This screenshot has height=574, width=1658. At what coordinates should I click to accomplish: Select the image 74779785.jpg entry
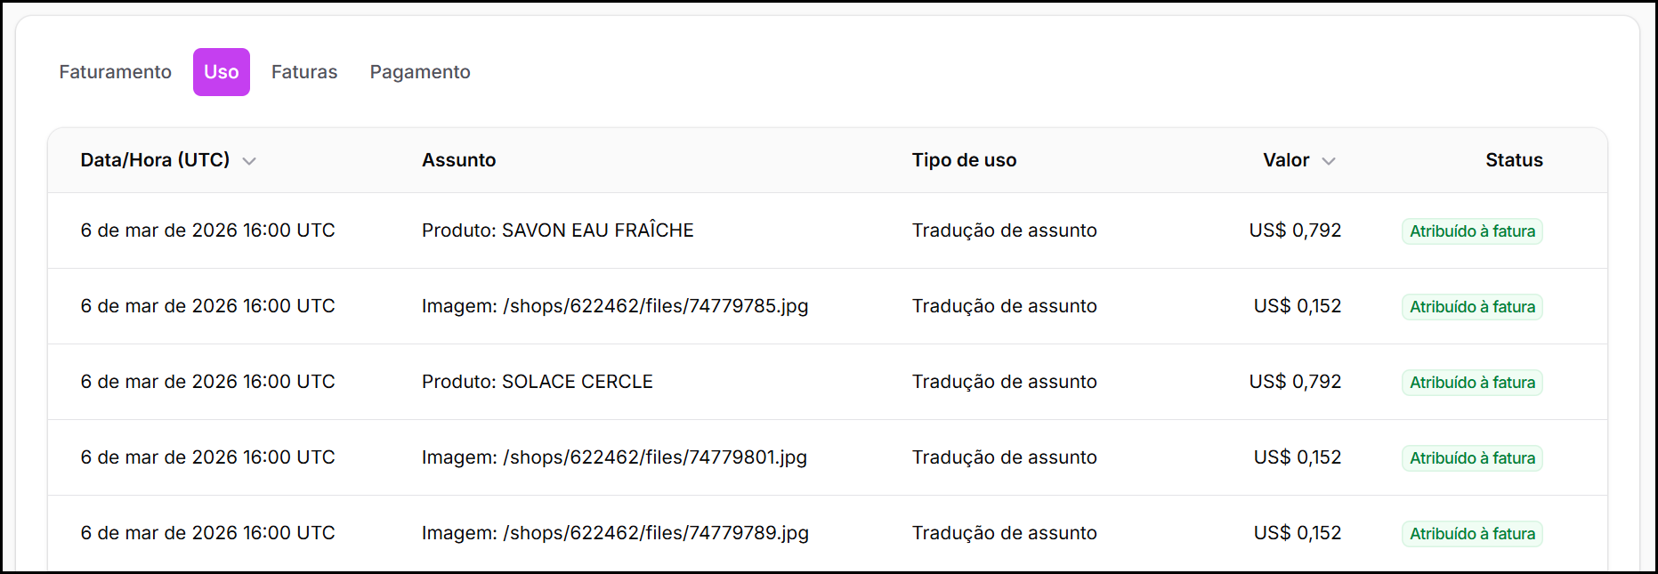pos(615,306)
